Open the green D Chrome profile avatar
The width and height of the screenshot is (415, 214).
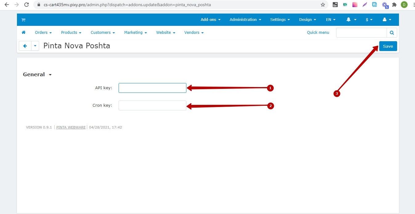(404, 5)
